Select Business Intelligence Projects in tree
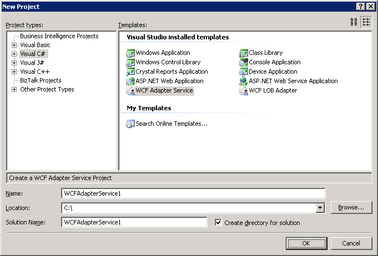378x256 pixels. pyautogui.click(x=59, y=36)
